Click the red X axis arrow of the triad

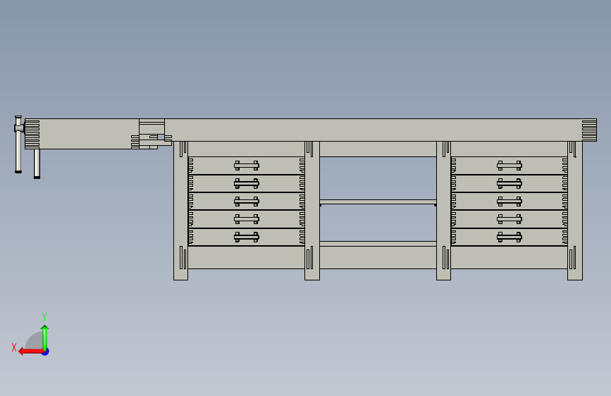(x=31, y=352)
